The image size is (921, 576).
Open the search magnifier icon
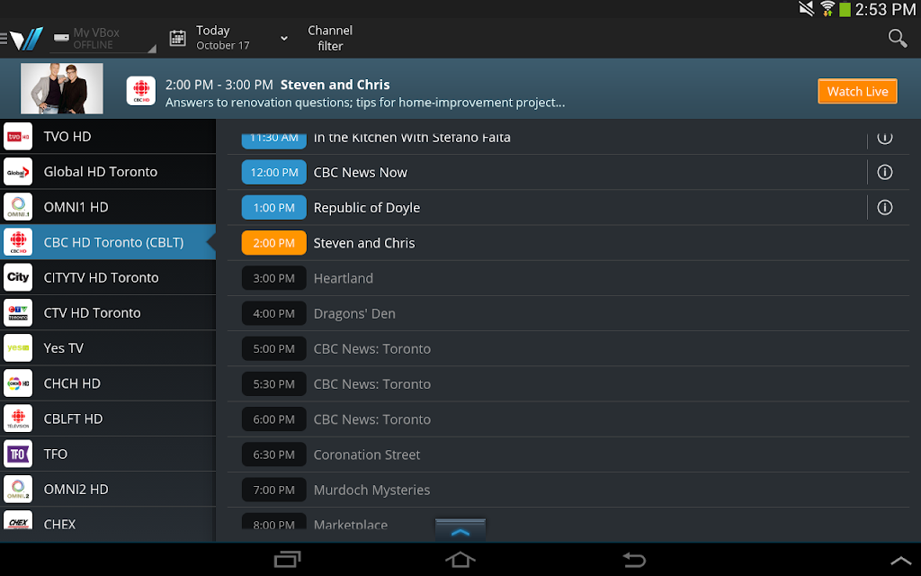coord(897,38)
